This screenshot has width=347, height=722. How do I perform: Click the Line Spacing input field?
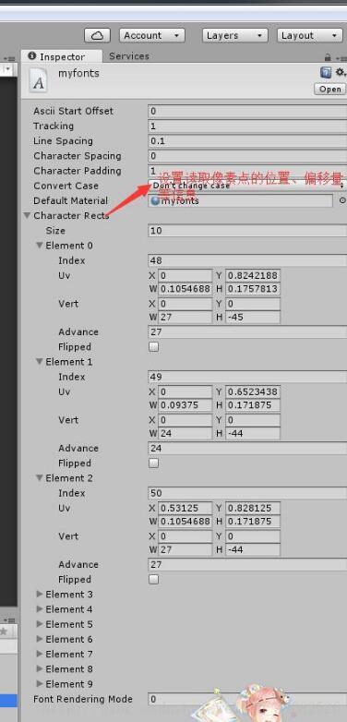(x=247, y=141)
